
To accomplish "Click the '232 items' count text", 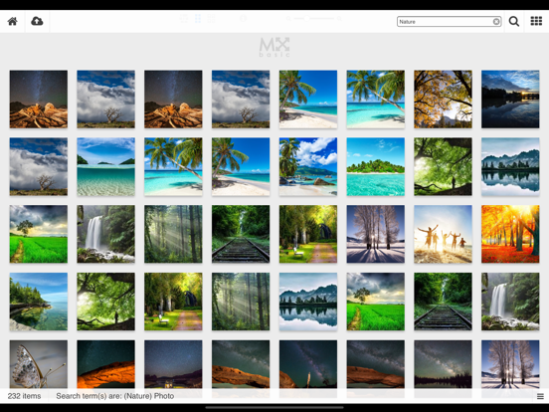I will point(24,396).
